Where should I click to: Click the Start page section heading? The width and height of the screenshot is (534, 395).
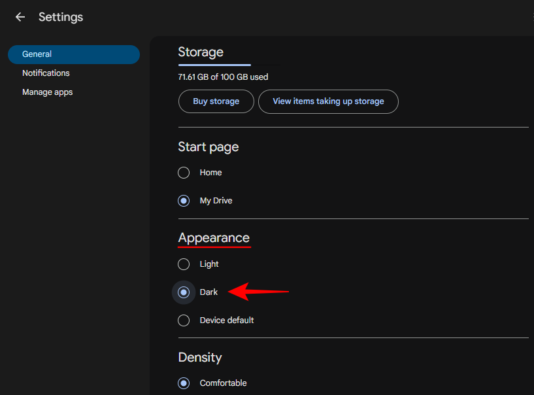209,147
